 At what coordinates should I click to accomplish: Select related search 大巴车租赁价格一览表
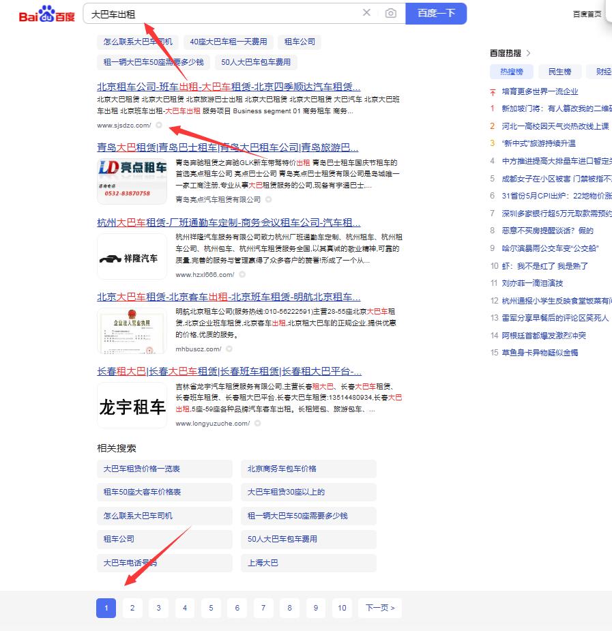[x=164, y=469]
